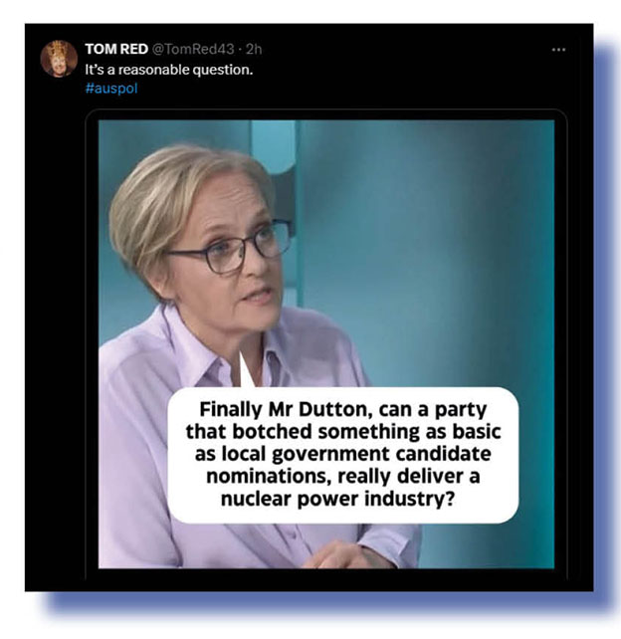
Task: Select the tweet text "It's a reasonable question."
Action: coord(169,70)
